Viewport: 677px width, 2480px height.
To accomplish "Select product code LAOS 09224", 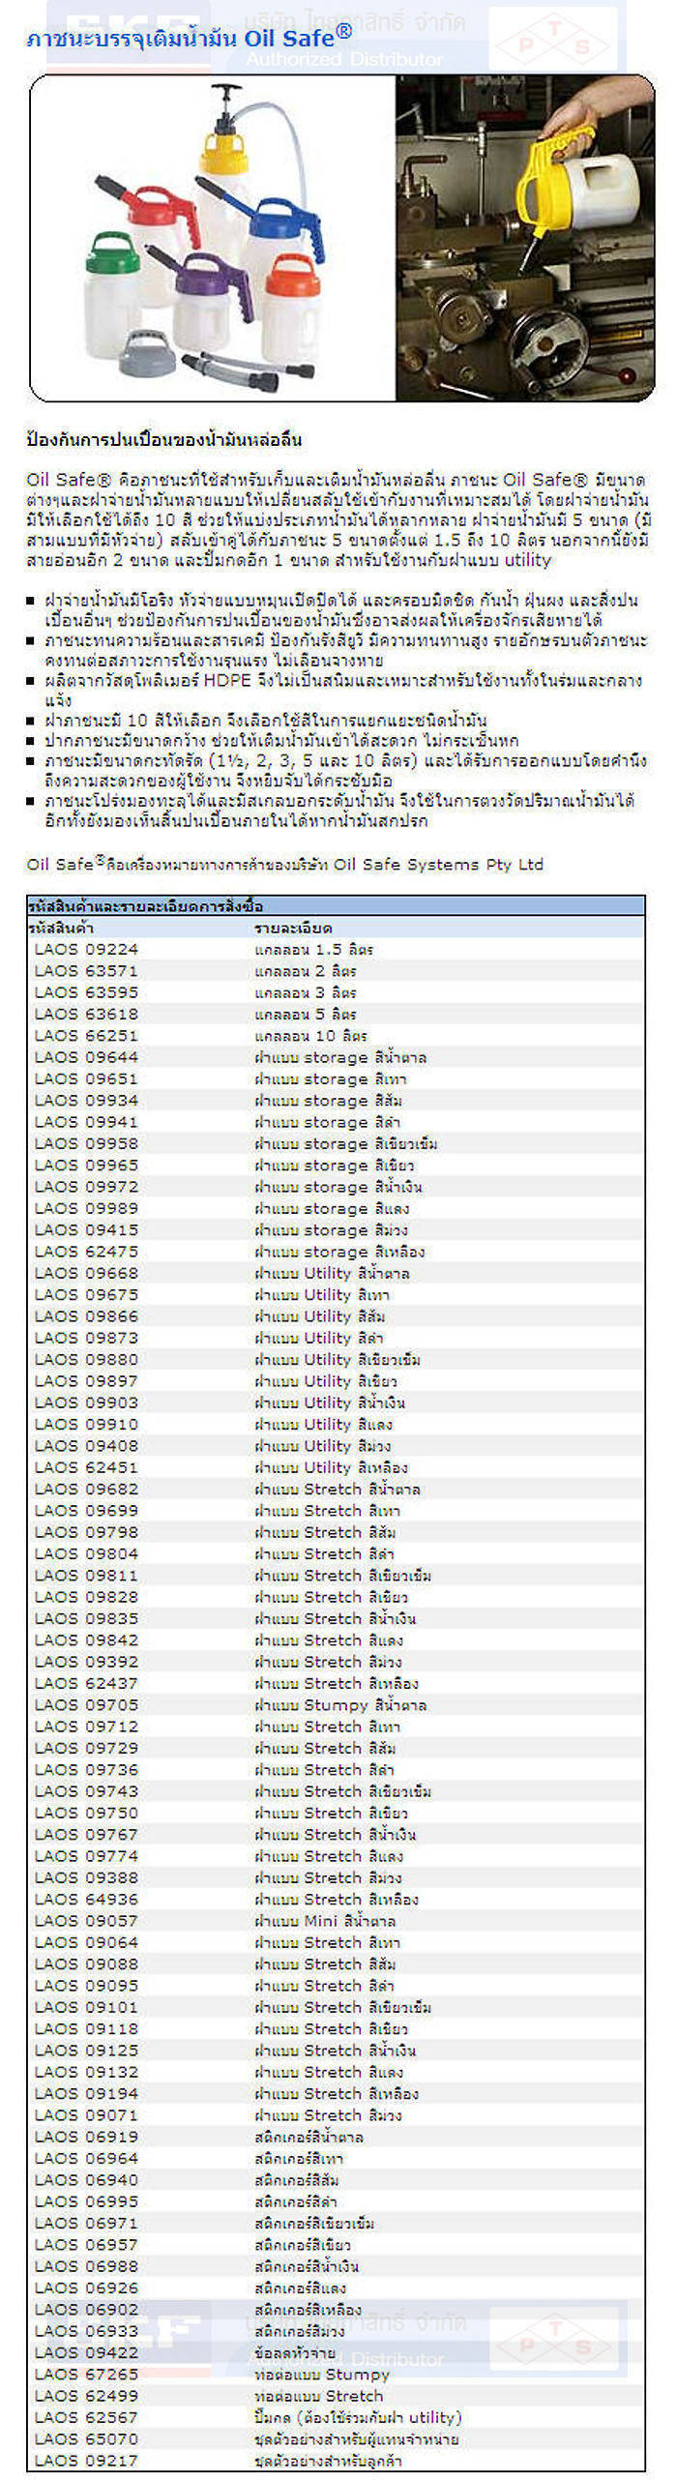I will (x=86, y=949).
